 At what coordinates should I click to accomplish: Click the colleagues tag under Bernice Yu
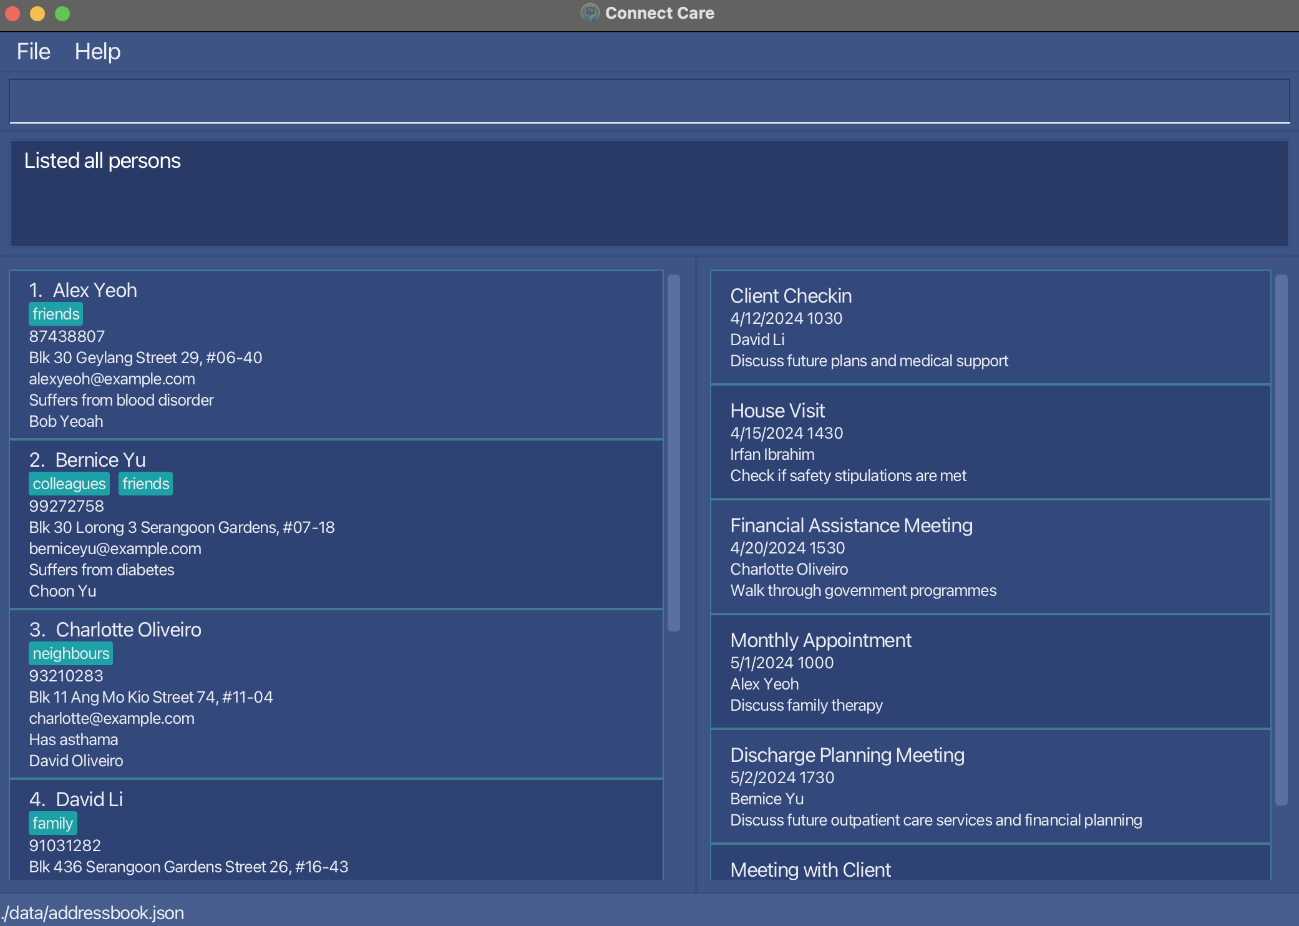point(69,484)
